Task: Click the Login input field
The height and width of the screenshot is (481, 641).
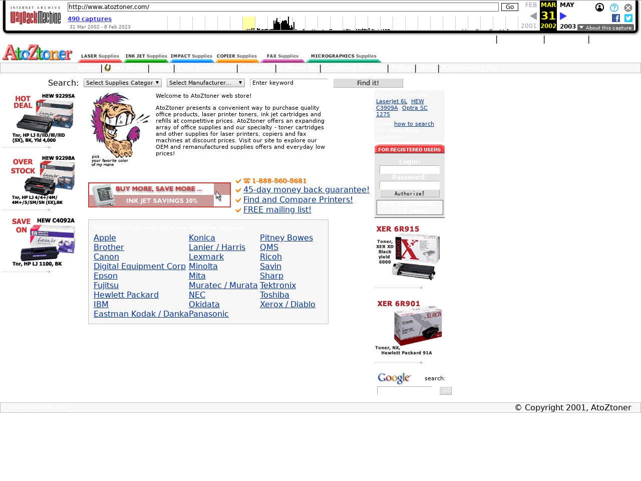Action: click(410, 170)
